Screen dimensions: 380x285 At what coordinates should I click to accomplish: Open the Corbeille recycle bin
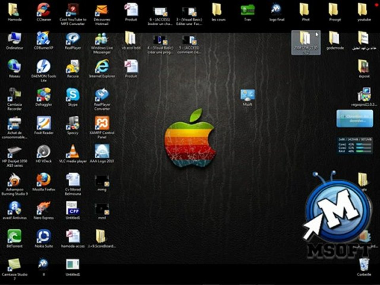[364, 267]
